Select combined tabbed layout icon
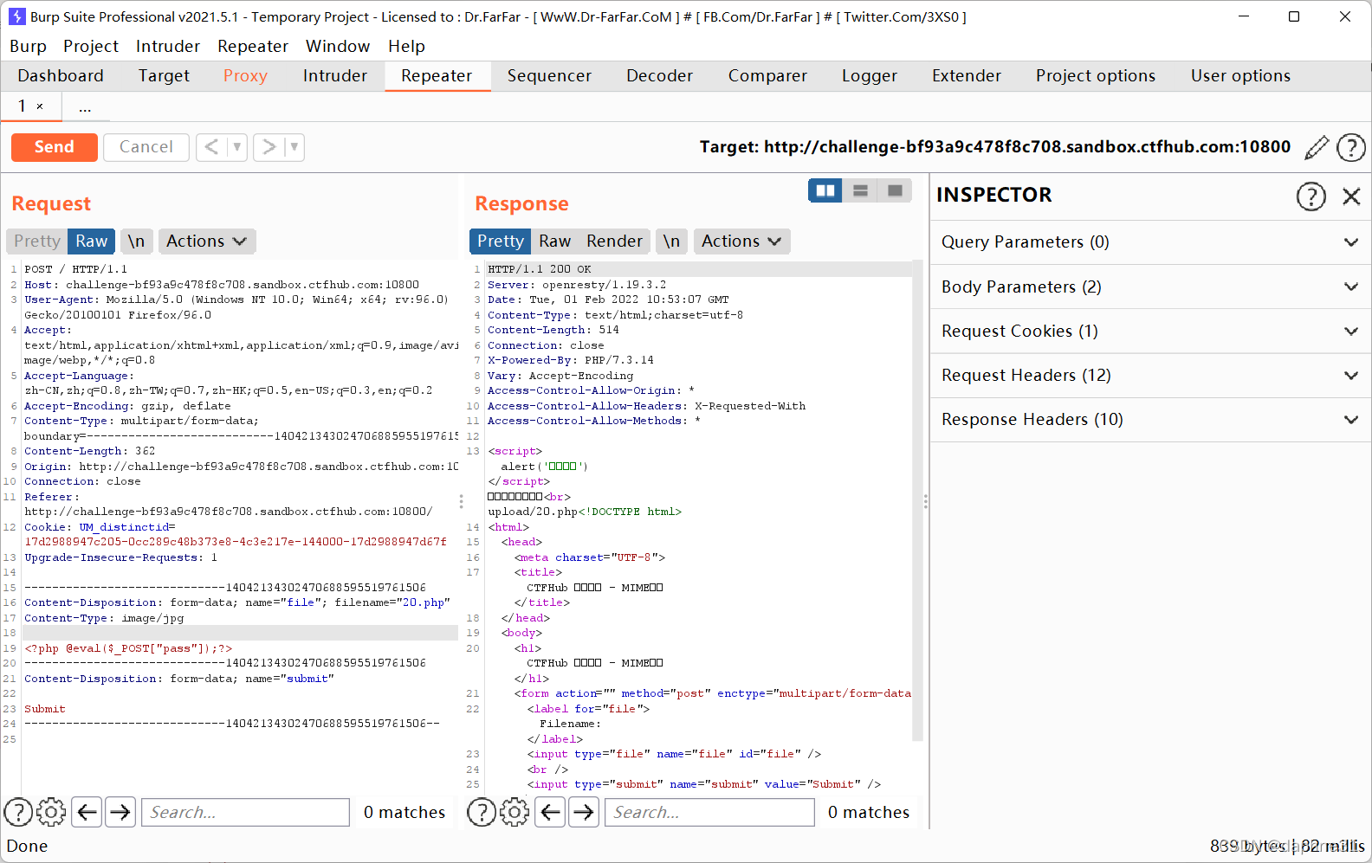Viewport: 1372px width, 863px height. (895, 190)
